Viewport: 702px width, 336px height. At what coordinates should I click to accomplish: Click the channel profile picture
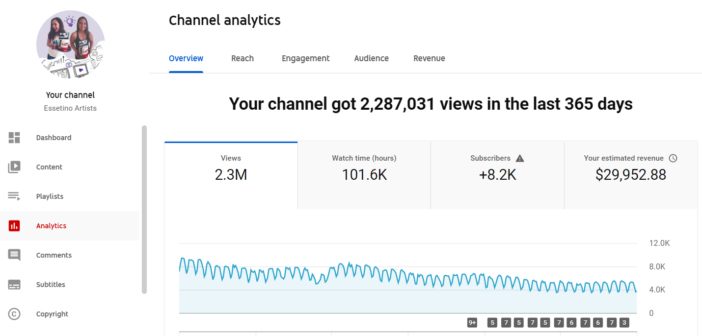tap(70, 45)
